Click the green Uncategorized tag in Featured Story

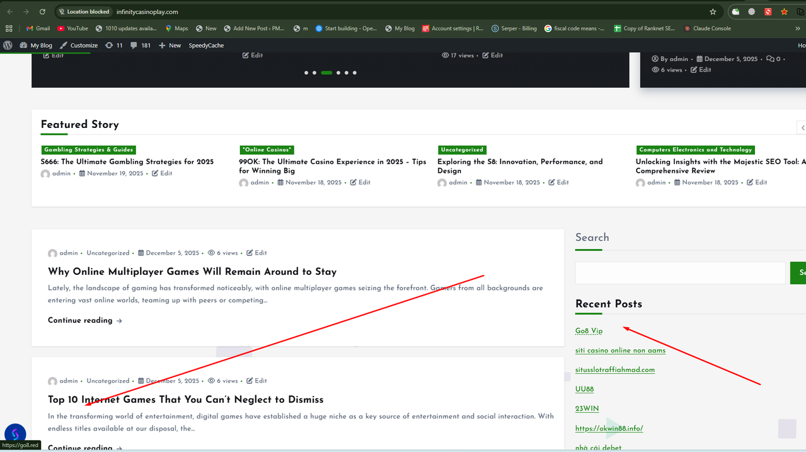point(462,149)
